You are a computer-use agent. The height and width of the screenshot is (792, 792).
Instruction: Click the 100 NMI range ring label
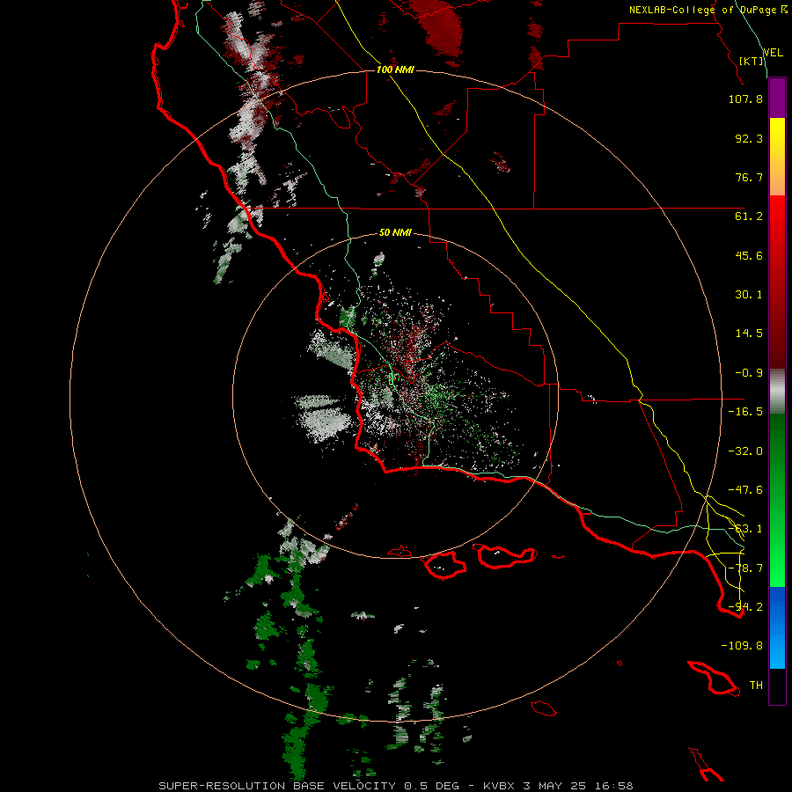[395, 70]
